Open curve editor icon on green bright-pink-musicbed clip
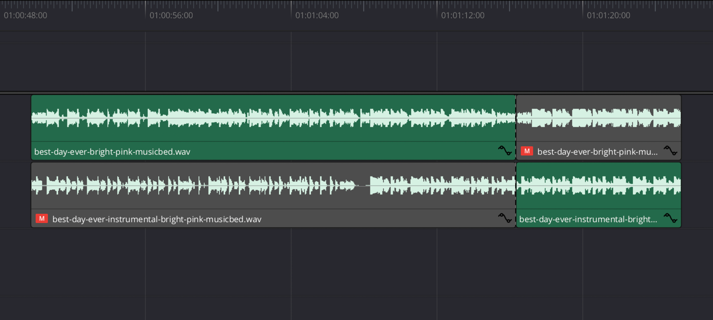Screen dimensions: 713x320 click(x=505, y=150)
